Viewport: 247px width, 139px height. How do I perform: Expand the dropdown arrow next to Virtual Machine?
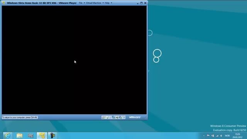coord(103,3)
